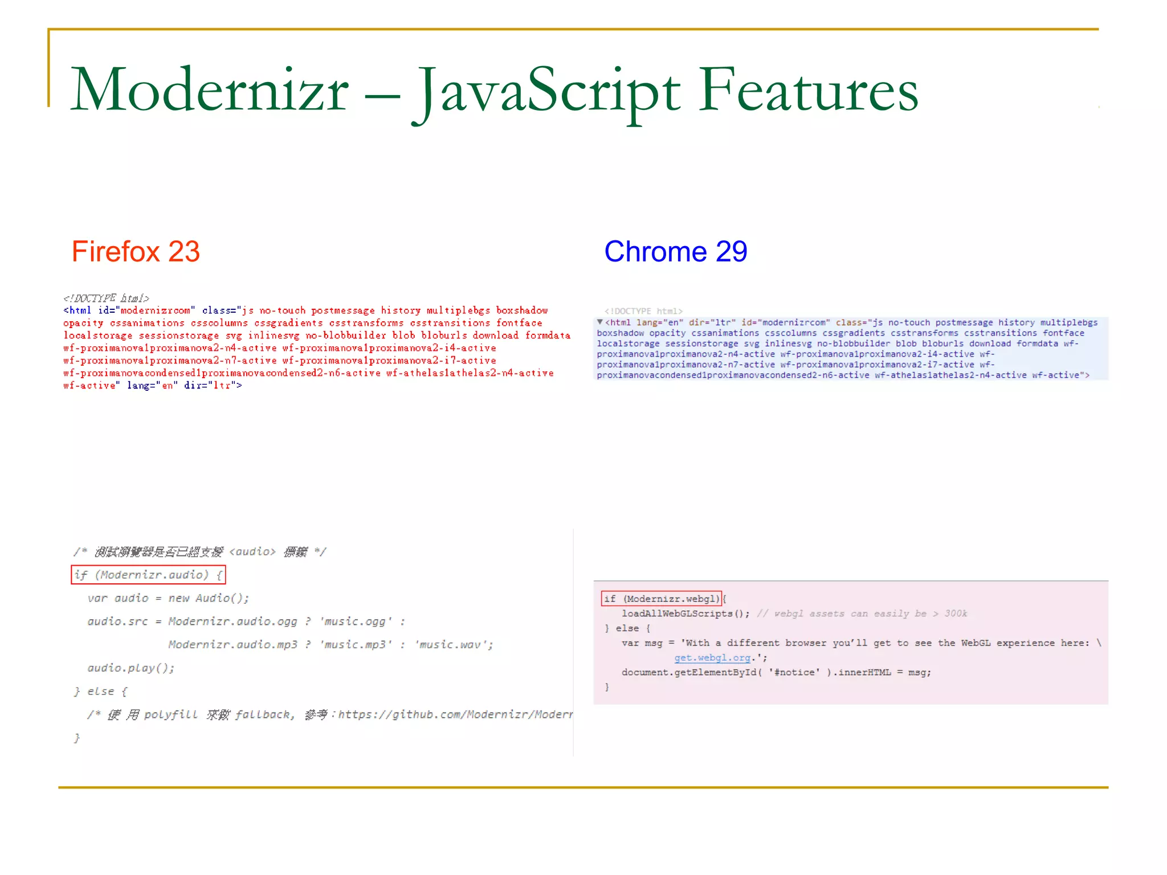
Task: Click the Firefox html id="modernizrcom" line
Action: pyautogui.click(x=305, y=310)
